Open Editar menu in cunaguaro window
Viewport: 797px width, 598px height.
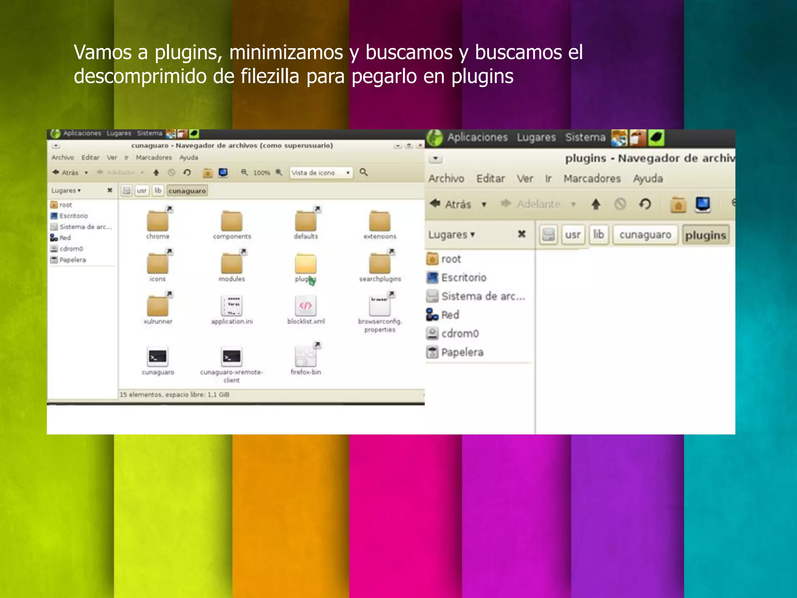click(90, 157)
